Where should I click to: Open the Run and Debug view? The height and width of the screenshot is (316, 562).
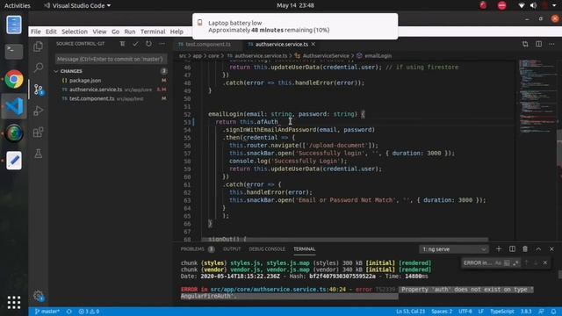tap(38, 111)
